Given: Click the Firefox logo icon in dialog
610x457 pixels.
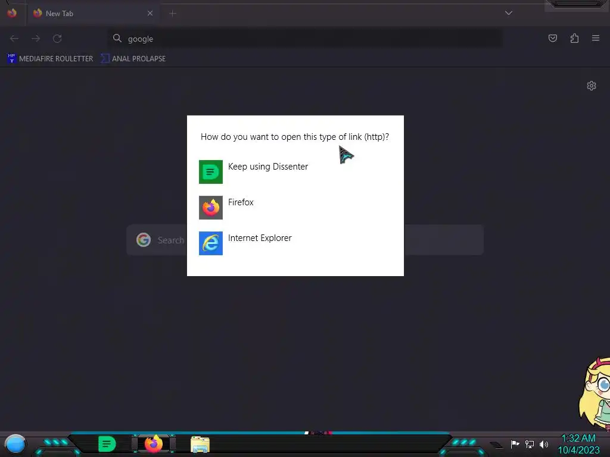Looking at the screenshot, I should [x=211, y=208].
